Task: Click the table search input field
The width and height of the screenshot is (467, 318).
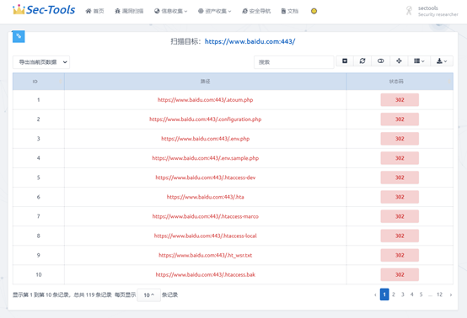Action: pyautogui.click(x=293, y=62)
